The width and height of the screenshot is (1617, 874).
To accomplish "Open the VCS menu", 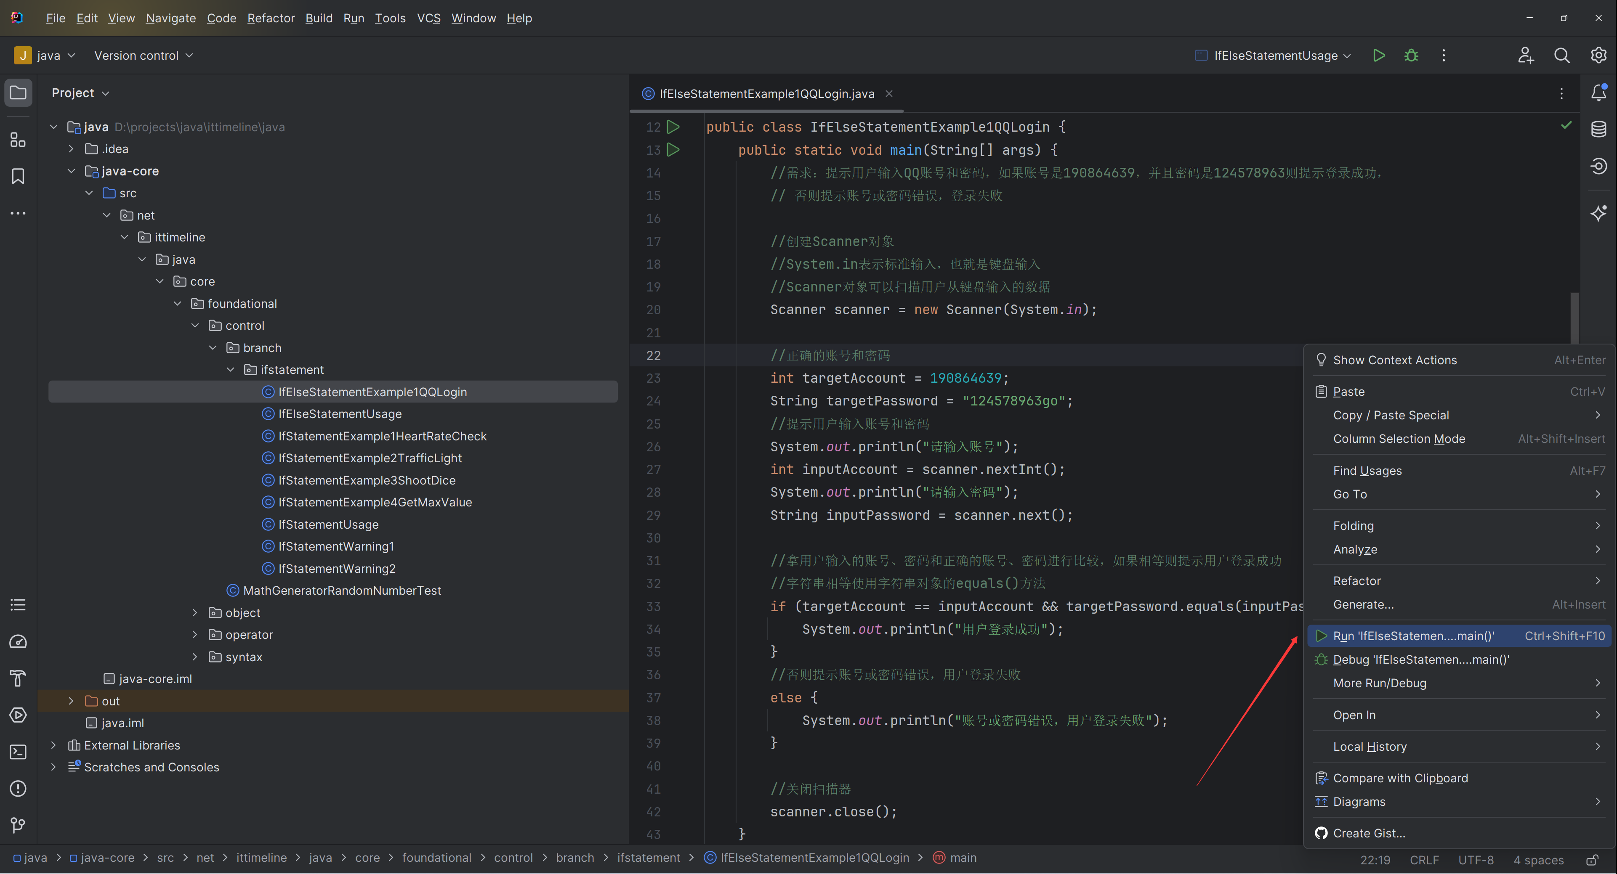I will (429, 18).
